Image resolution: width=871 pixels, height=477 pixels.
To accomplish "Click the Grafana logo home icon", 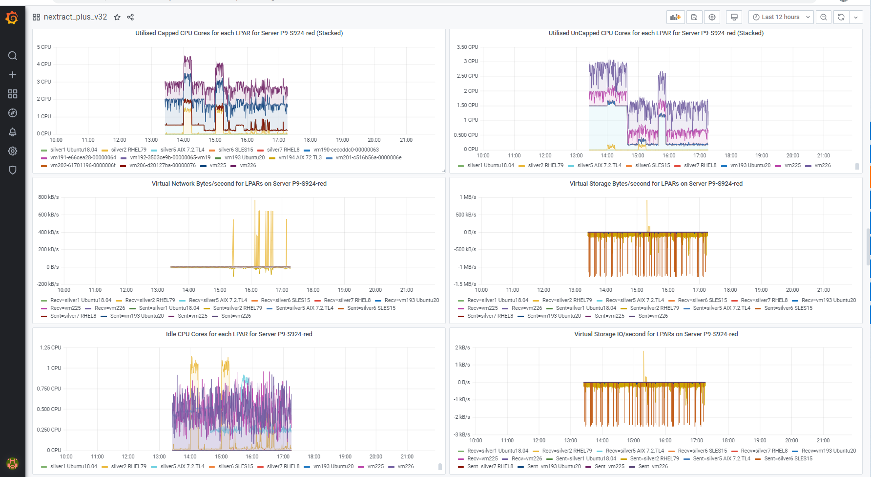I will point(12,18).
